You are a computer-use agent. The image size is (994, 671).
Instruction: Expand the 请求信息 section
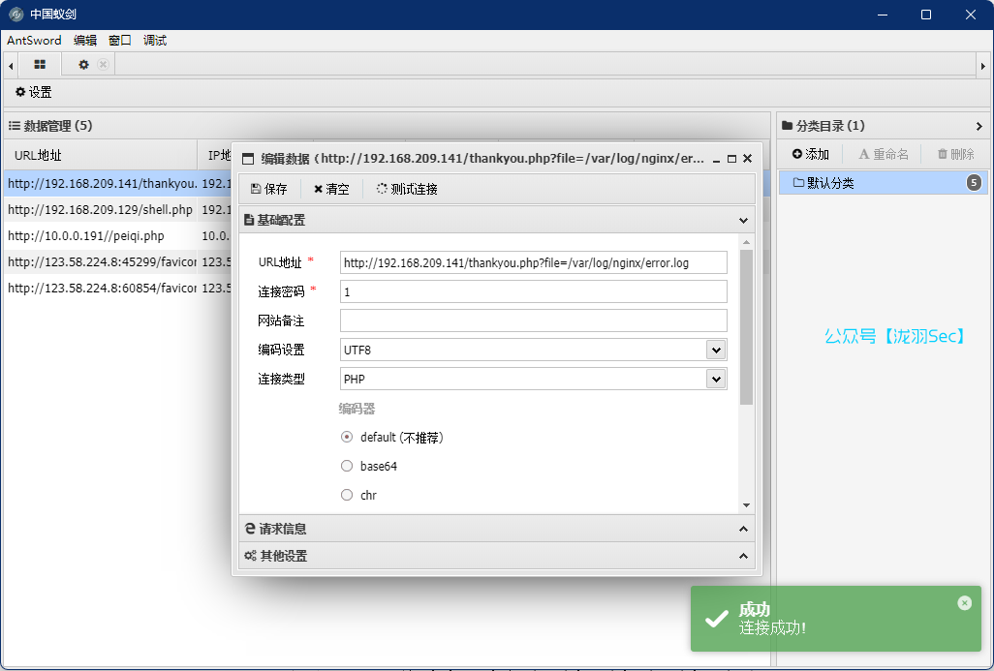496,529
